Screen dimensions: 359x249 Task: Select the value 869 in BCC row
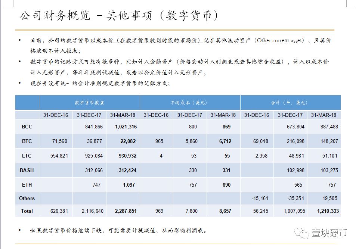pyautogui.click(x=226, y=127)
